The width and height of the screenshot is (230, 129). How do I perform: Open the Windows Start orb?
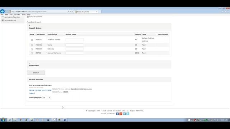[x=3, y=120]
